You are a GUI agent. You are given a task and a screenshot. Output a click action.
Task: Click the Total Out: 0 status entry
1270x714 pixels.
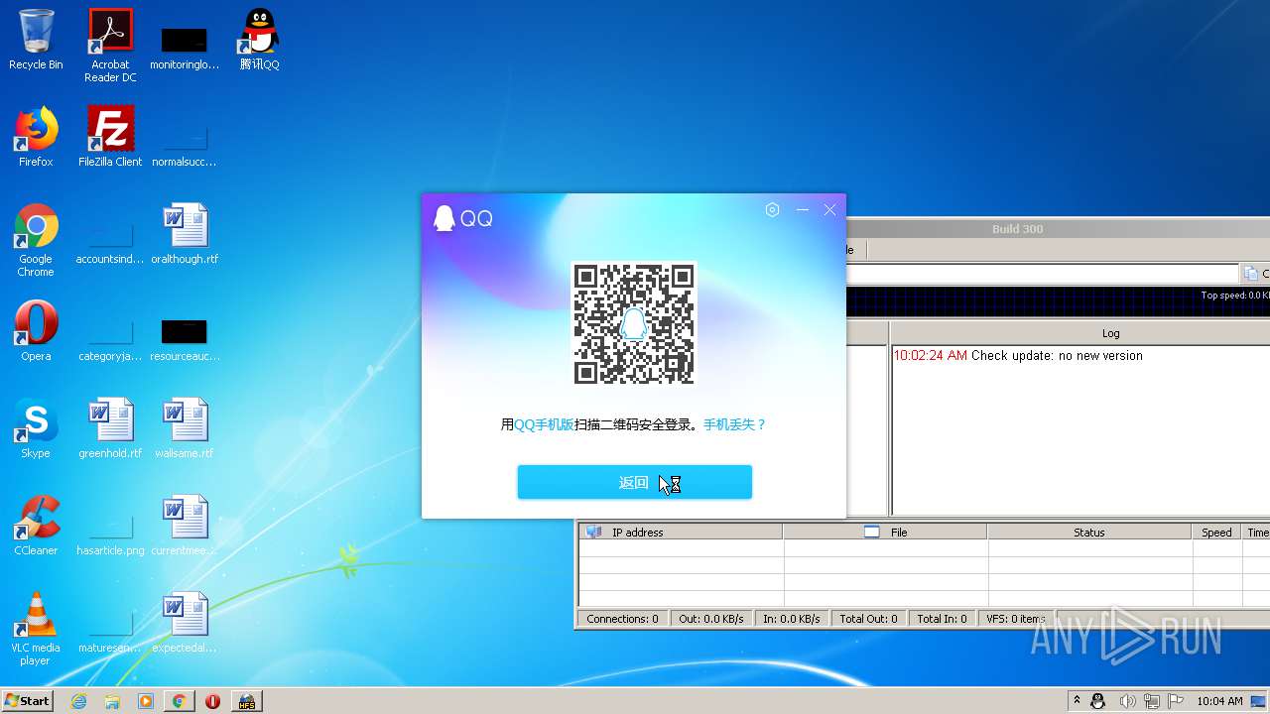coord(868,619)
